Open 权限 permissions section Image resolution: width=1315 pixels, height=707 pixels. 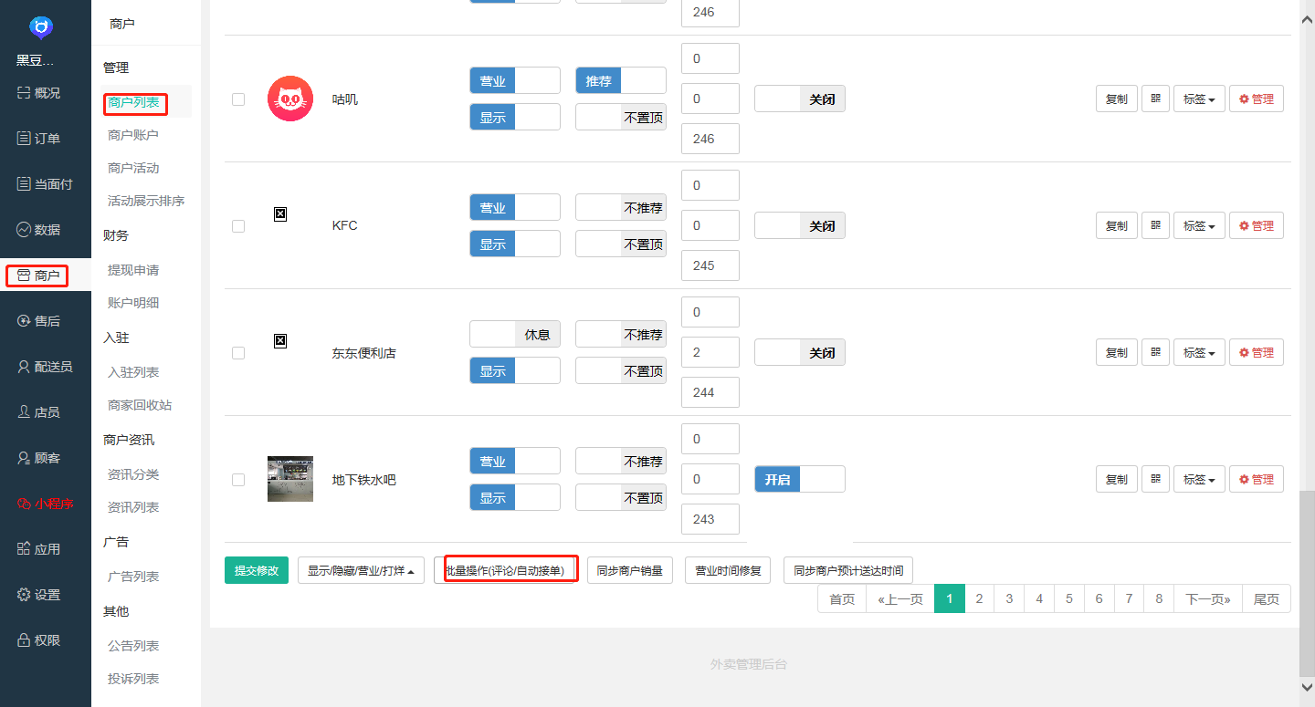(x=39, y=640)
